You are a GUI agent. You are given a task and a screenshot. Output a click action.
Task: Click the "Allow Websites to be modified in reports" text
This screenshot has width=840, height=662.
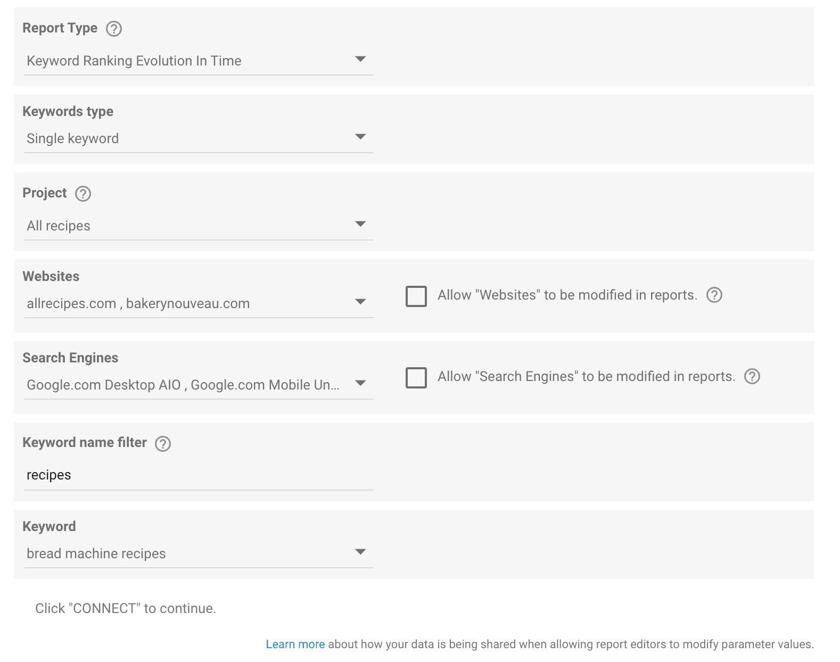click(x=567, y=295)
